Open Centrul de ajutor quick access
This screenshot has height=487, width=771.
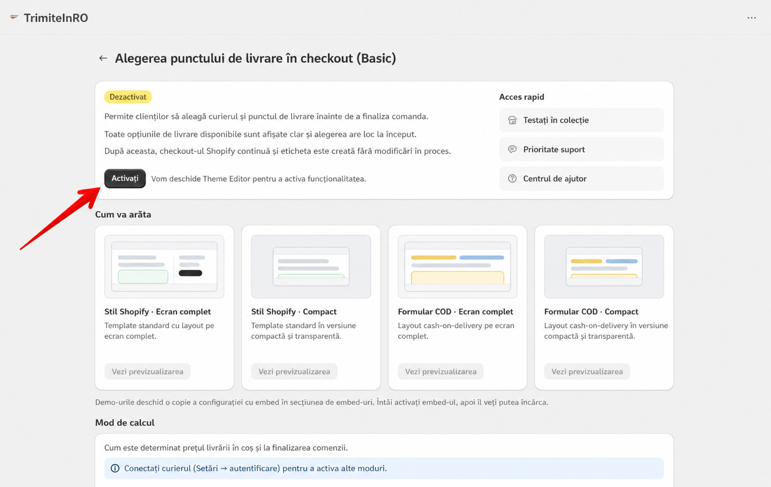[581, 179]
